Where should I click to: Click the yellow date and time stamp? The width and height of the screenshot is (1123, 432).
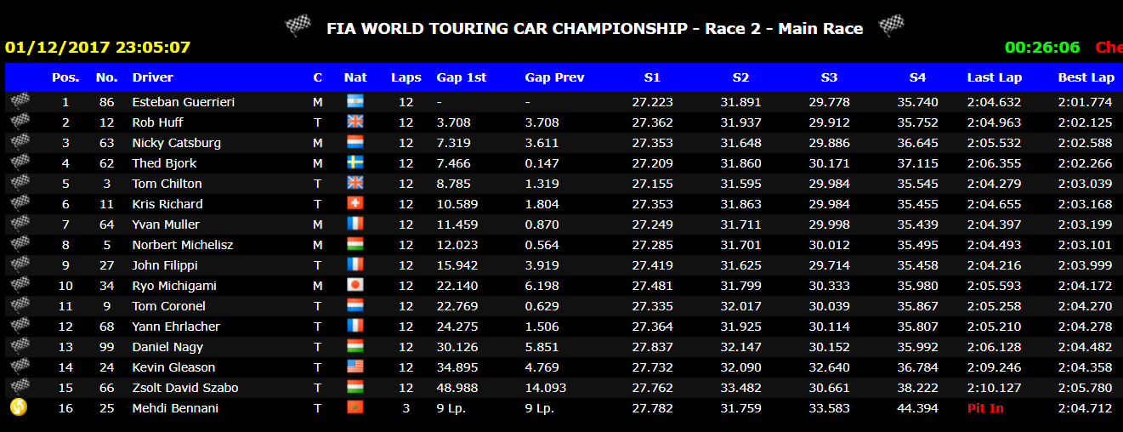98,48
